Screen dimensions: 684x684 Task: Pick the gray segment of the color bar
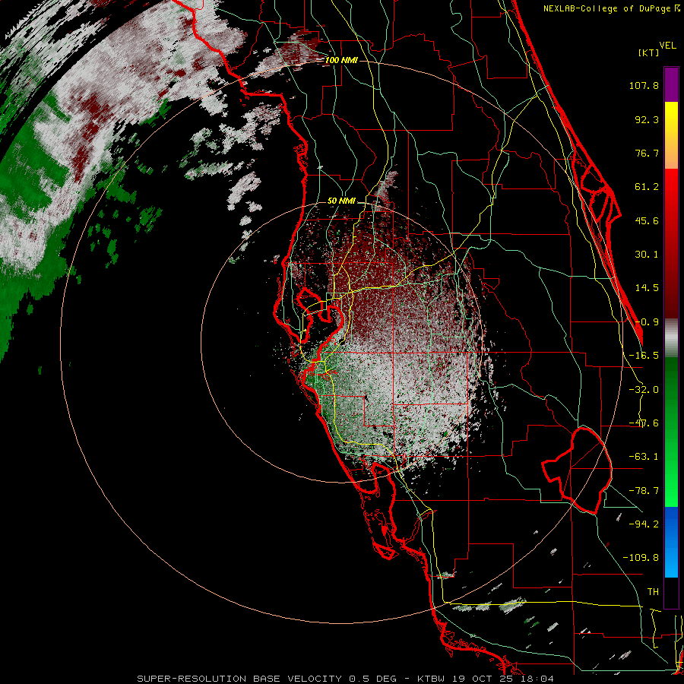pyautogui.click(x=671, y=338)
